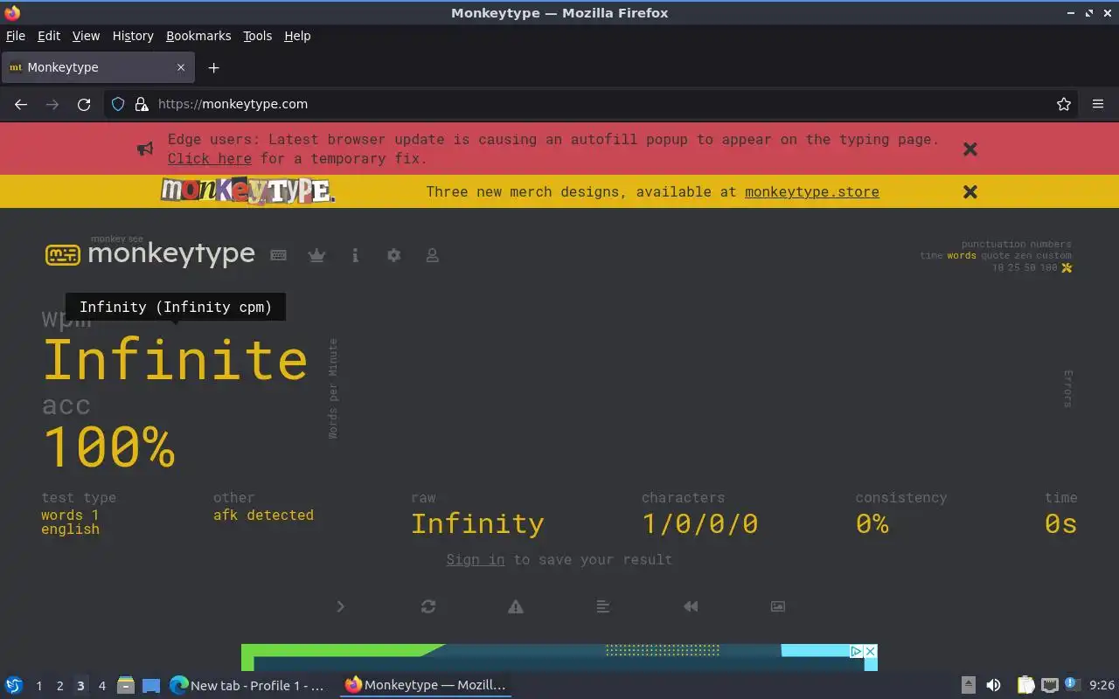
Task: Start the next test with chevron icon
Action: (340, 606)
